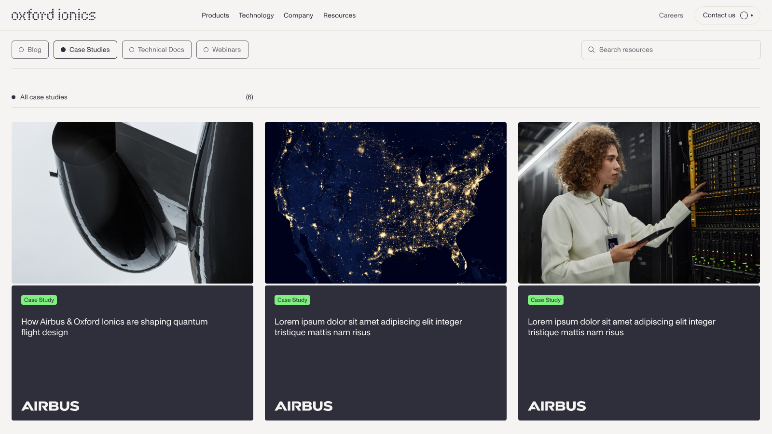Go to the Careers page

(671, 15)
